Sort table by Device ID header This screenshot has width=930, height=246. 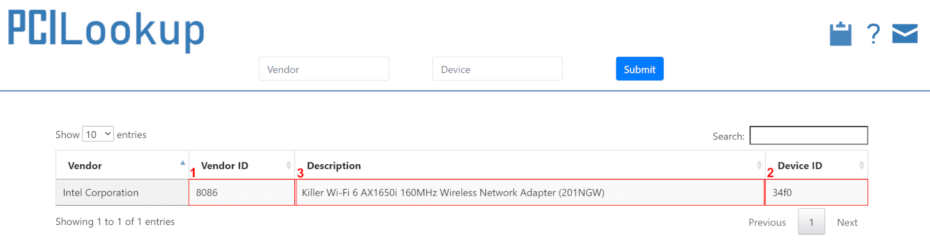tap(817, 165)
